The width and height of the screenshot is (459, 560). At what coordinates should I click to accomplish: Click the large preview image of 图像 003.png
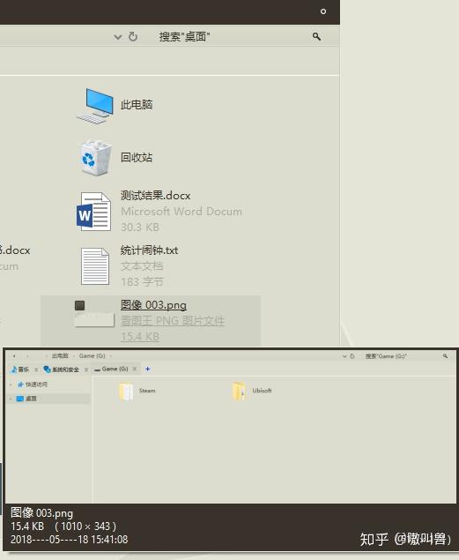231,426
